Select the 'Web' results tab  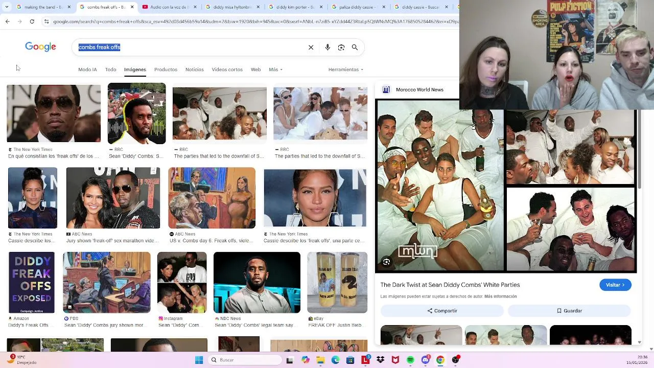[x=256, y=70]
